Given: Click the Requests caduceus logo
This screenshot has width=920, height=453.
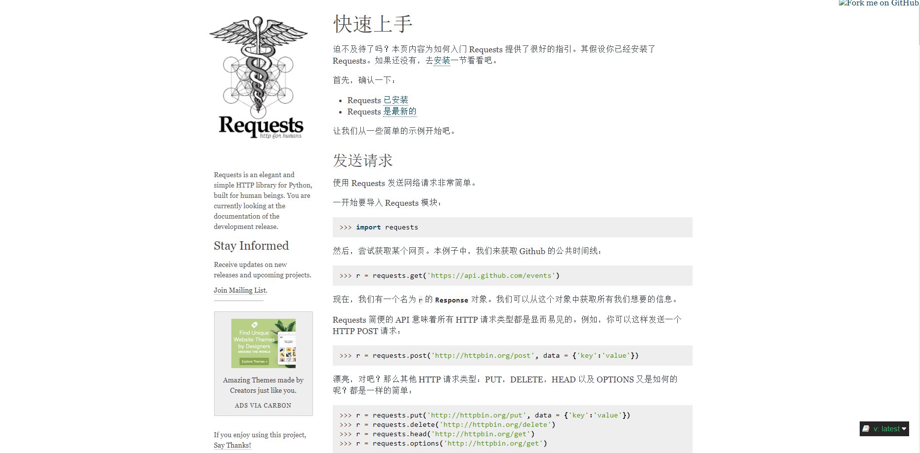Looking at the screenshot, I should click(258, 77).
